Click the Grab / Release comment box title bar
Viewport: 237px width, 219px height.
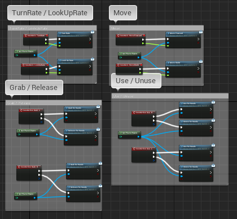point(54,103)
